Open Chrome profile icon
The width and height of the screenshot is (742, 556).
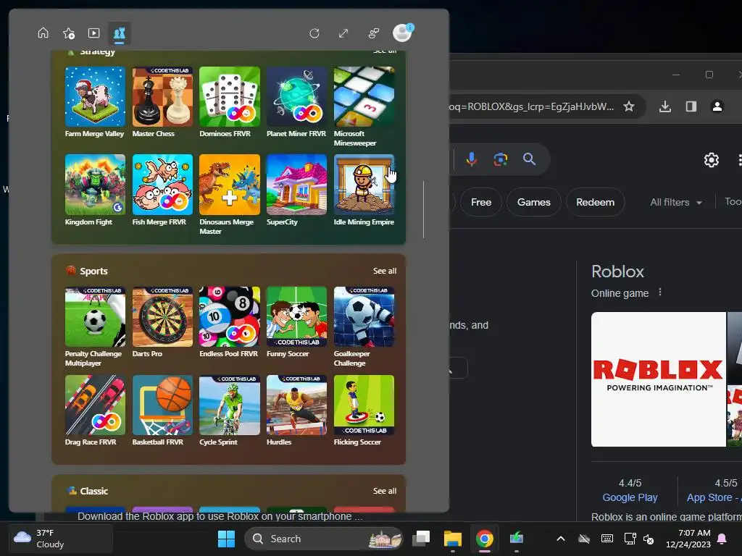[717, 106]
